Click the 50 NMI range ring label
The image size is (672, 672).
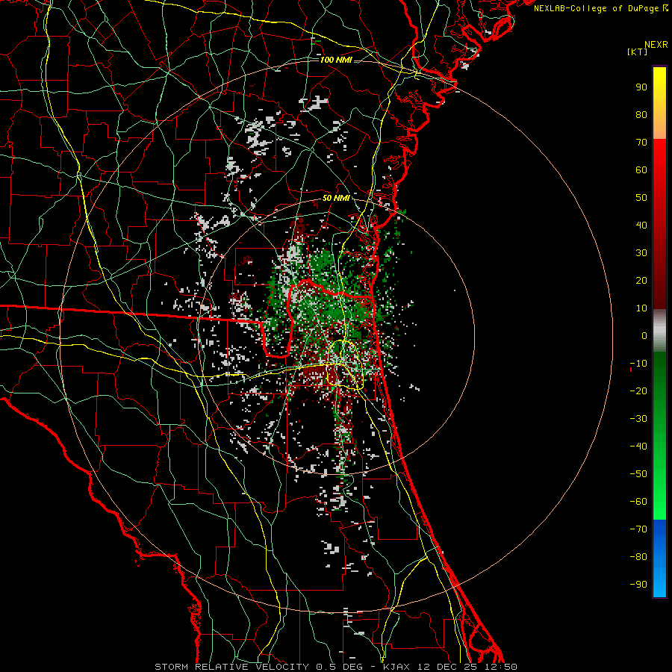pyautogui.click(x=336, y=198)
